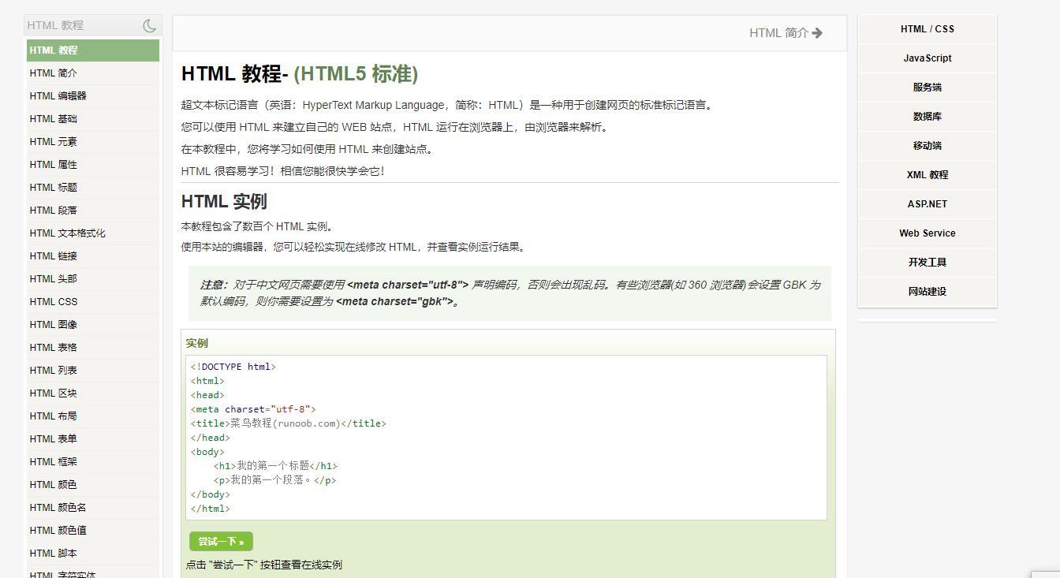Image resolution: width=1060 pixels, height=578 pixels.
Task: Open HTML 颜色值 chapter
Action: 93,531
